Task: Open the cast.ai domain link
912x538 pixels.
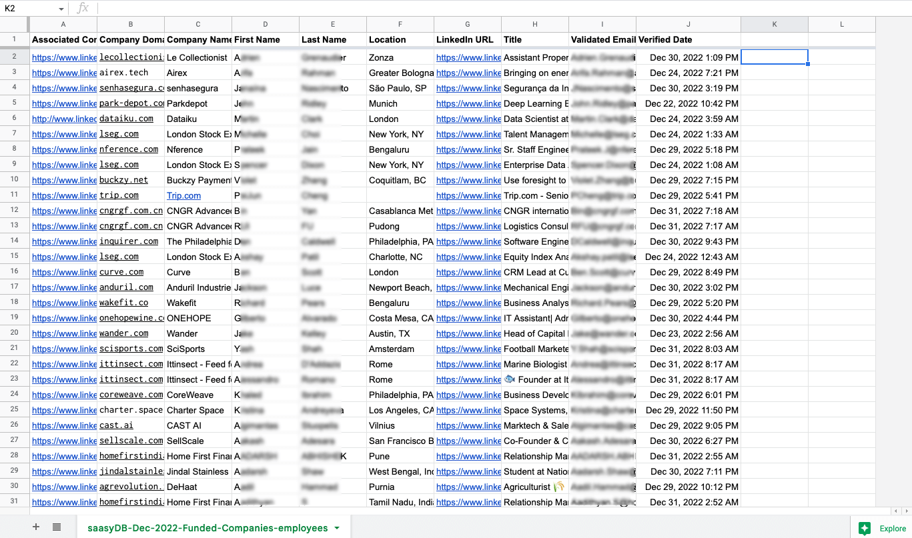Action: click(116, 425)
